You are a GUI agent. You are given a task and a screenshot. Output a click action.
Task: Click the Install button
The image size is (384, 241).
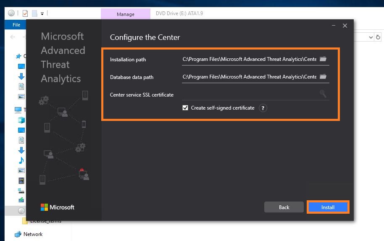328,207
